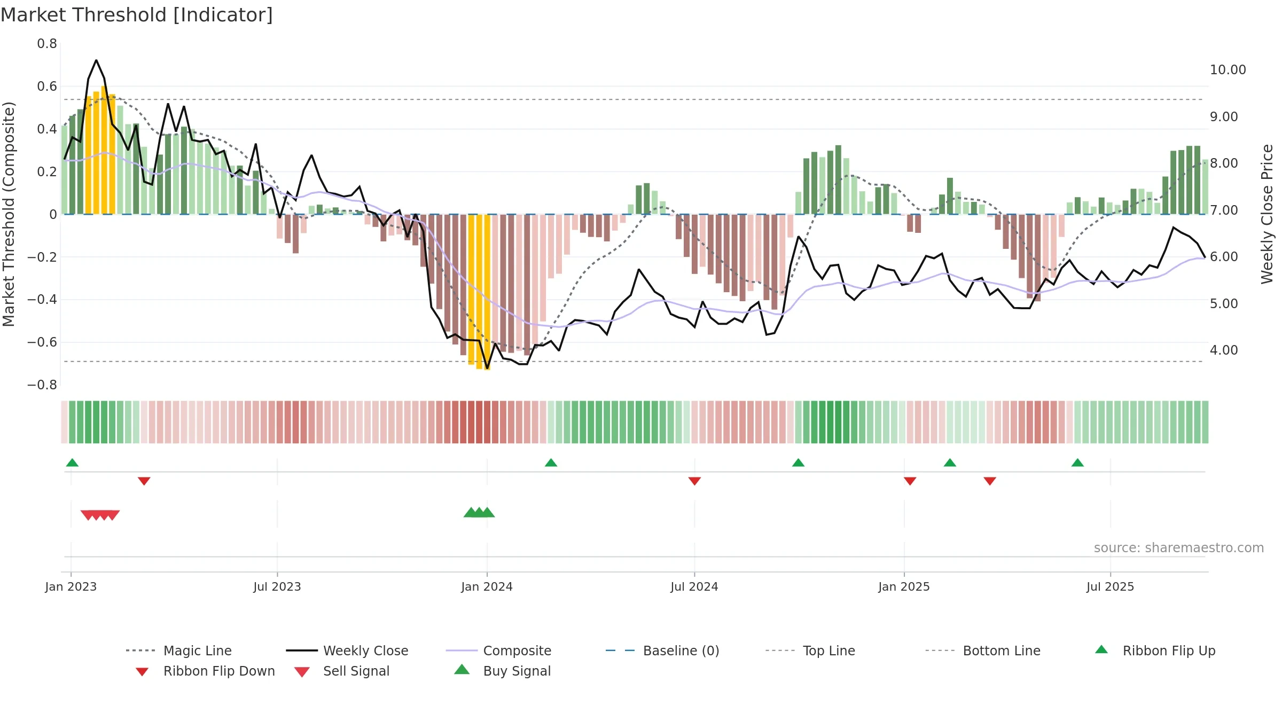
Task: Click the Jan 2025 x-axis label
Action: 904,586
